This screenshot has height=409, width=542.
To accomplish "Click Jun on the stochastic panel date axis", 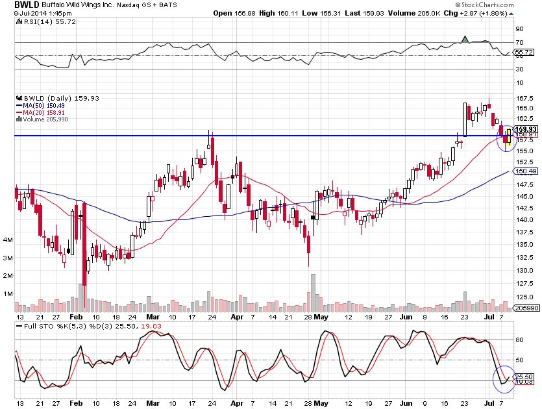I will [406, 403].
